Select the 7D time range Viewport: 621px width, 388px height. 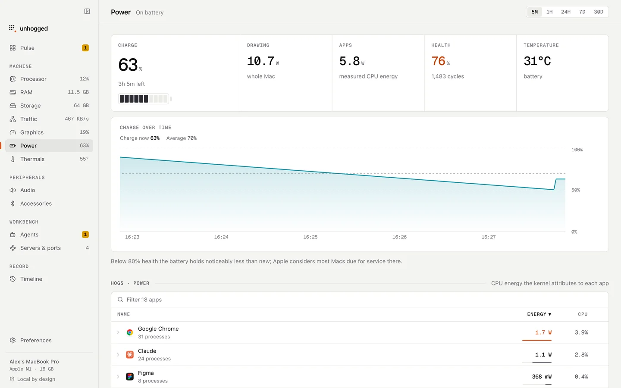[x=582, y=12]
